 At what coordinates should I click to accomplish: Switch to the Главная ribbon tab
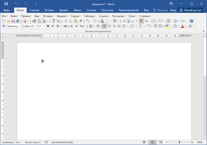pos(34,11)
